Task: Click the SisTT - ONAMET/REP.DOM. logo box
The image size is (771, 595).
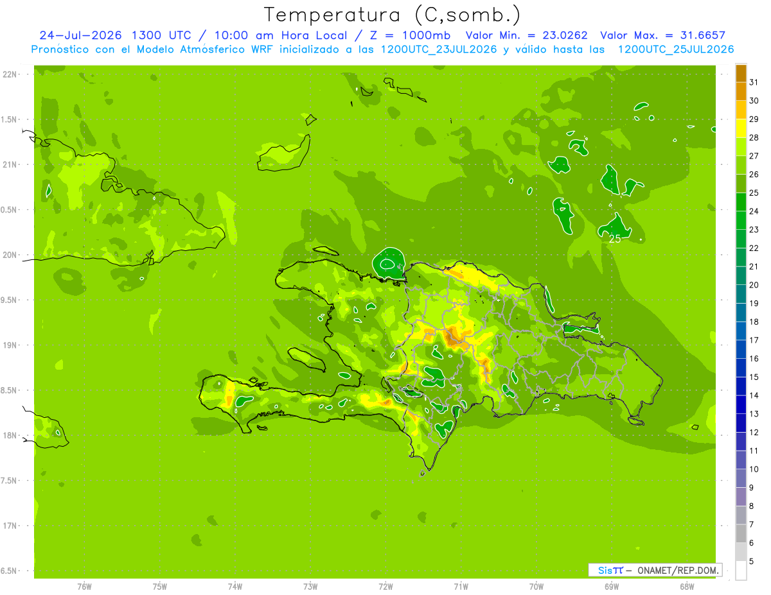Action: [655, 570]
